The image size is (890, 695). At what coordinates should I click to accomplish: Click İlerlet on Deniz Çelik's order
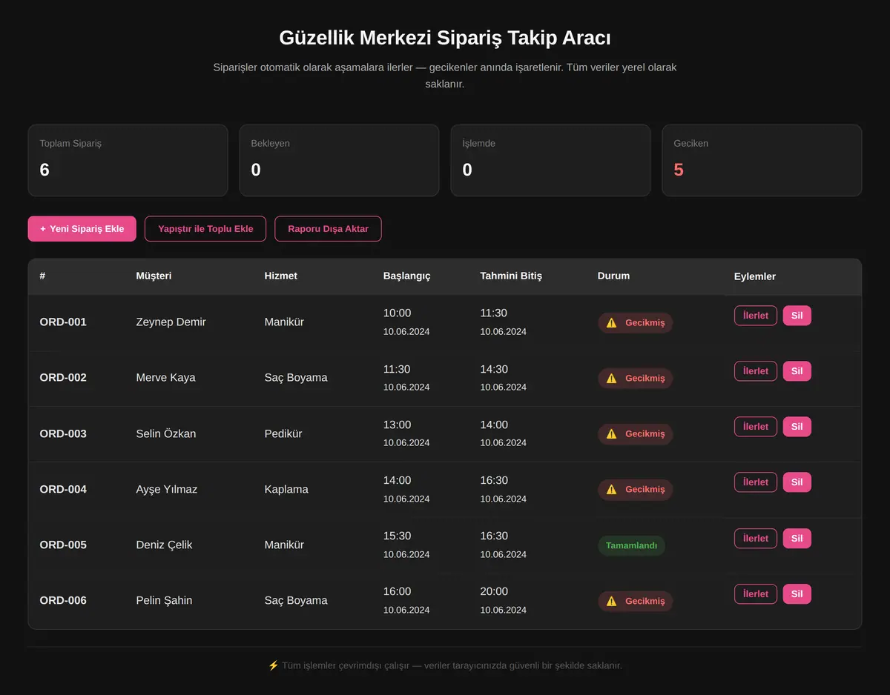tap(756, 539)
